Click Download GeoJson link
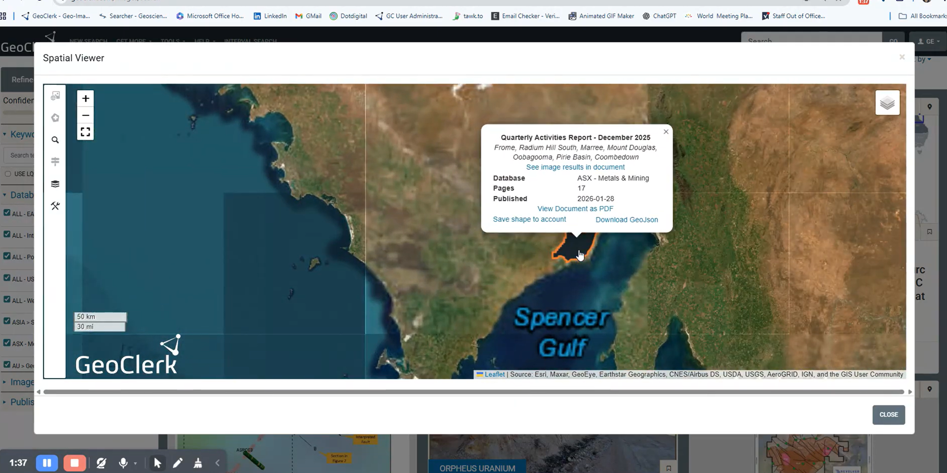This screenshot has width=947, height=473. coord(627,220)
